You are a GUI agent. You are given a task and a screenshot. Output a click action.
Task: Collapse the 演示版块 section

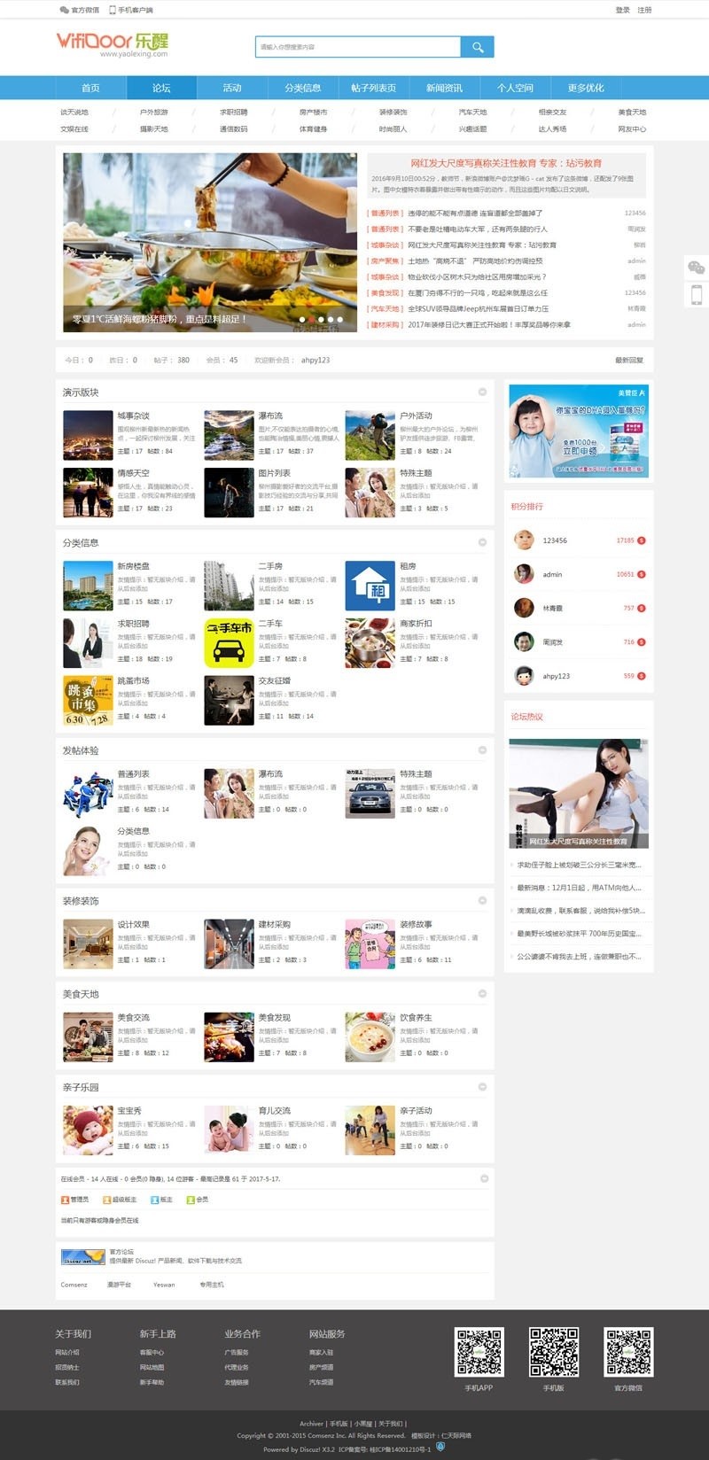coord(482,392)
